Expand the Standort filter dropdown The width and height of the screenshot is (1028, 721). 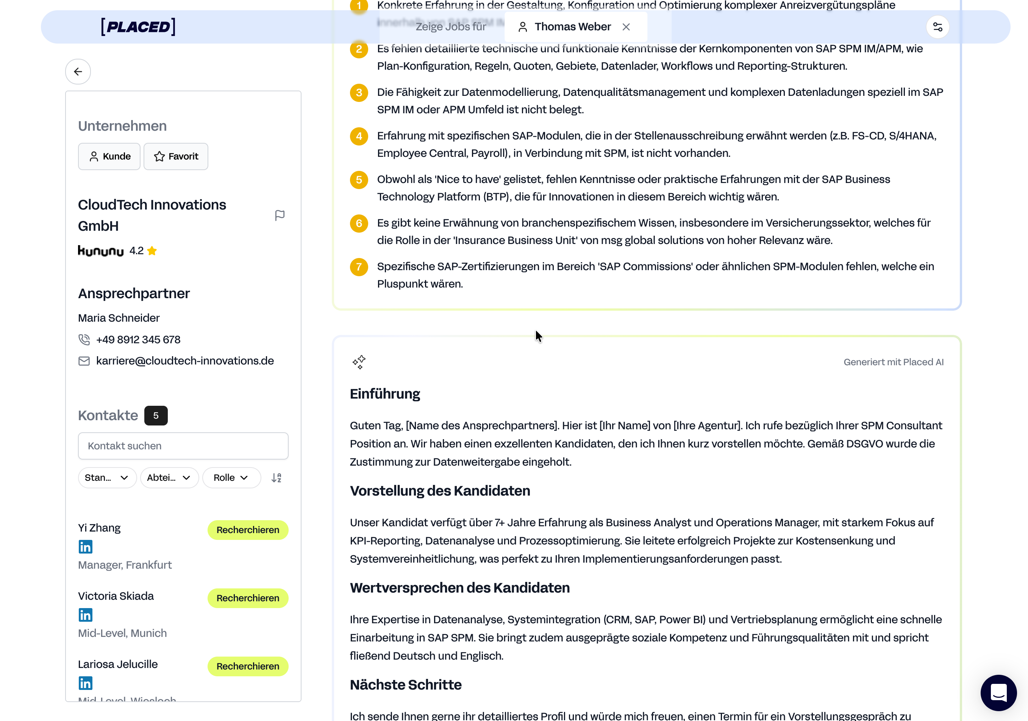tap(107, 478)
